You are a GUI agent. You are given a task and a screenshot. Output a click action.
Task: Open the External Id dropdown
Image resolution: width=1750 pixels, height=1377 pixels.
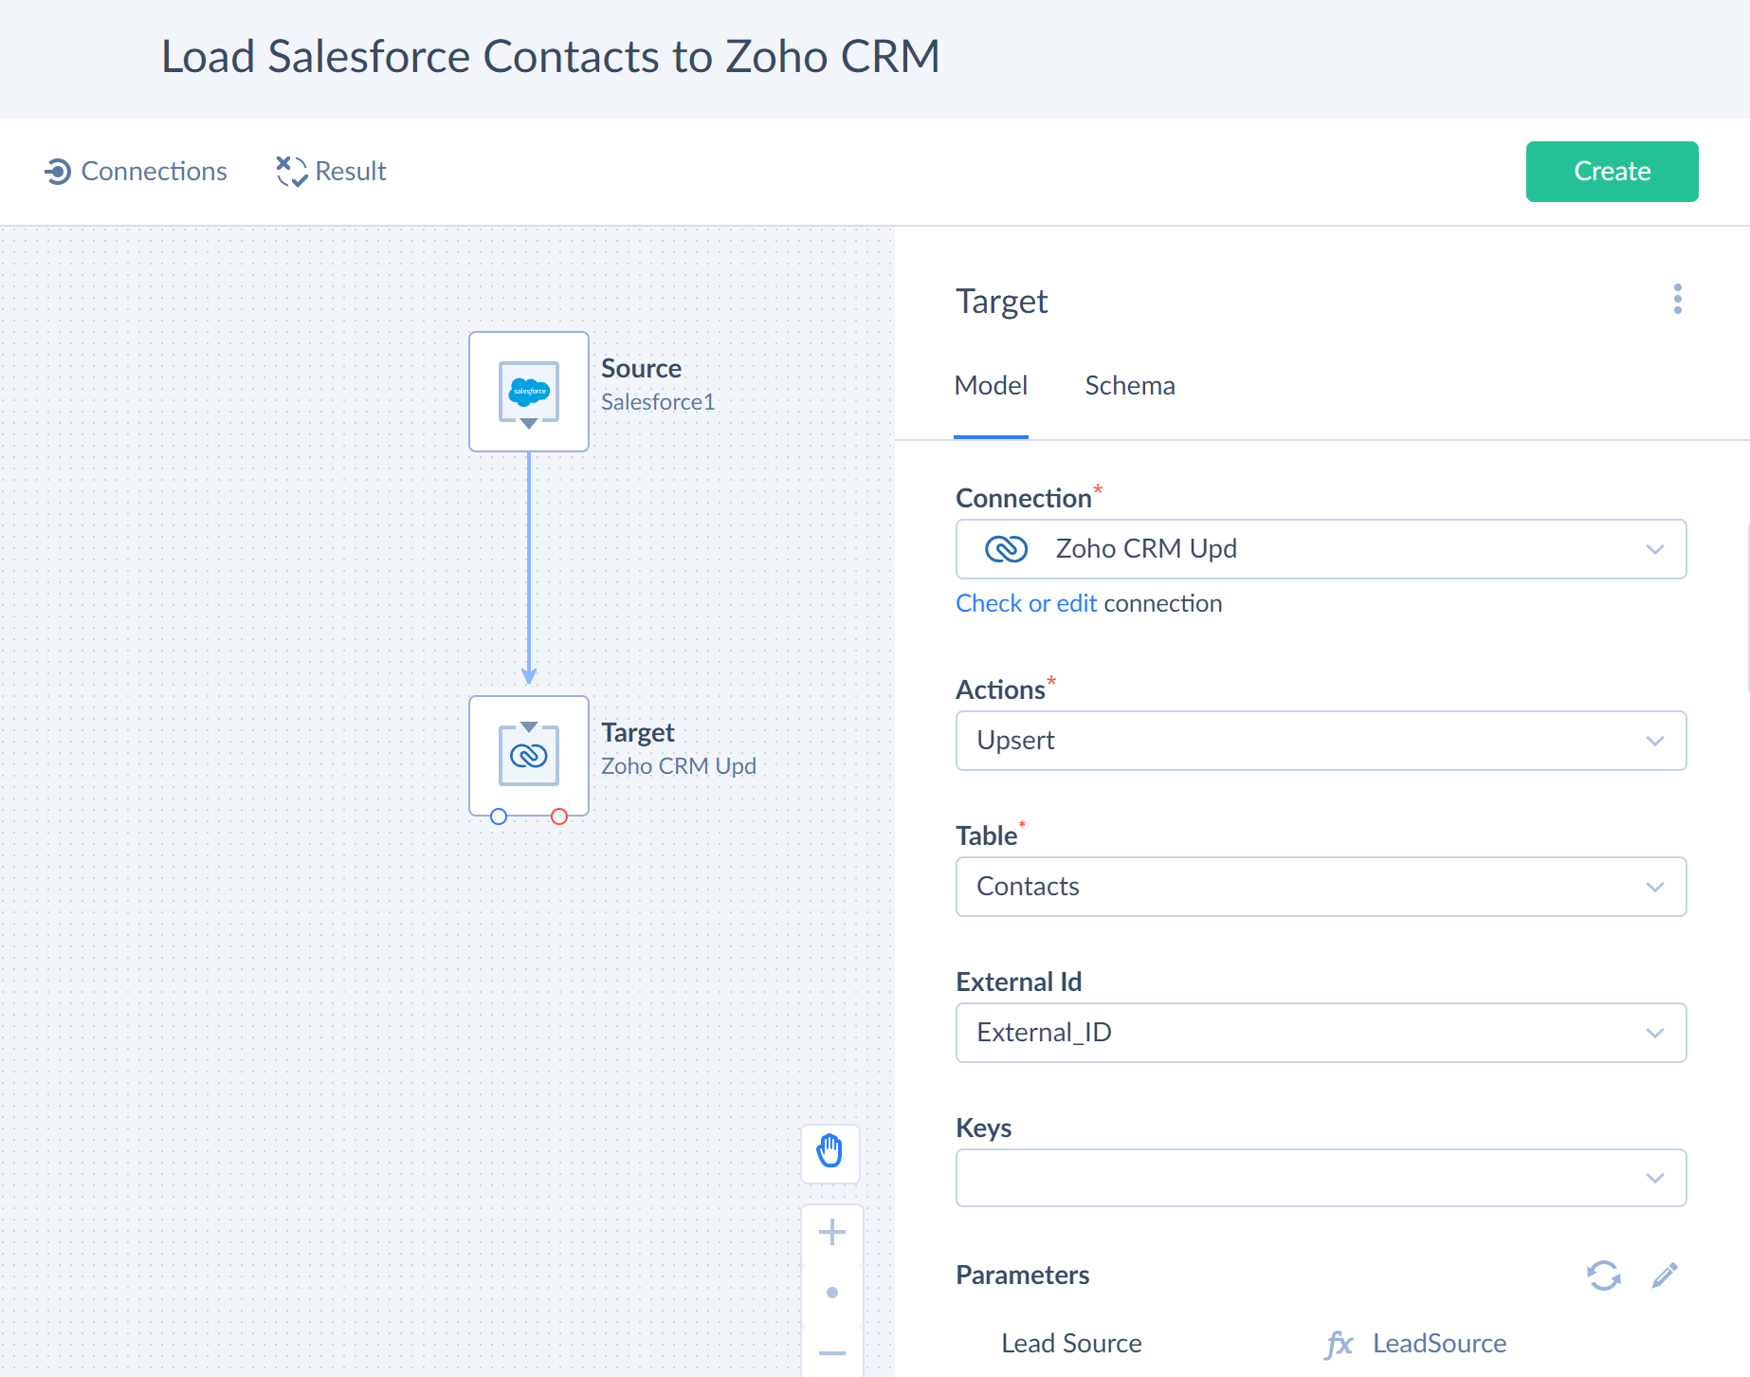(1321, 1033)
